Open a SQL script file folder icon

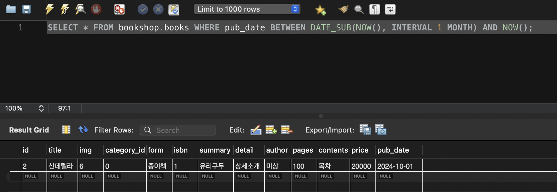pyautogui.click(x=11, y=9)
